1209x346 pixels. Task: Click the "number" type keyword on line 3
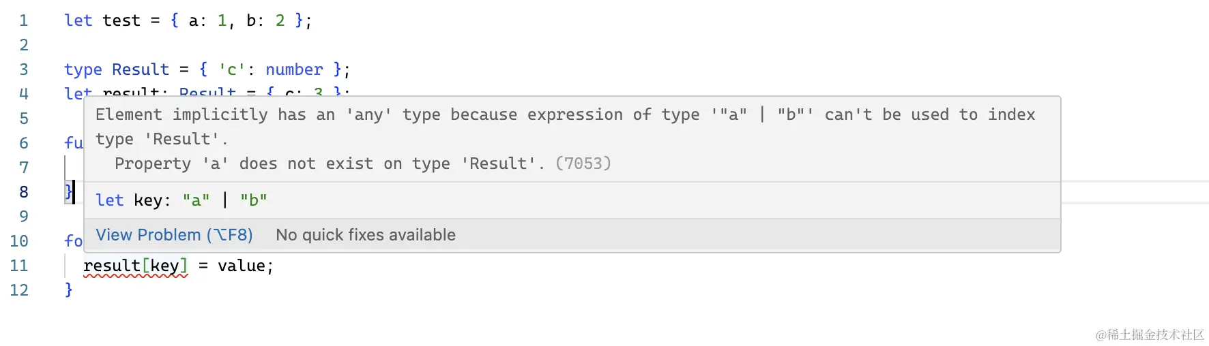[x=294, y=69]
